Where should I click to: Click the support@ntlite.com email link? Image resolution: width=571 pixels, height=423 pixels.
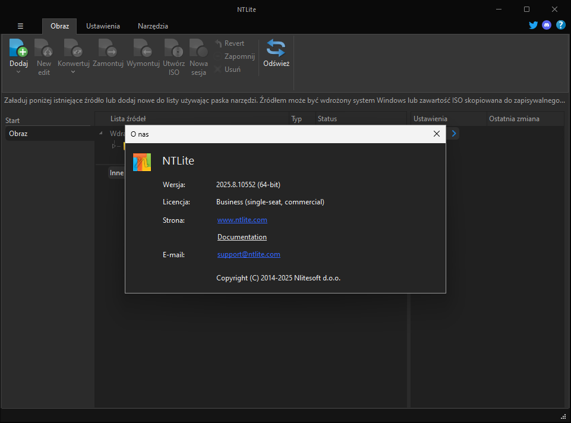(249, 254)
